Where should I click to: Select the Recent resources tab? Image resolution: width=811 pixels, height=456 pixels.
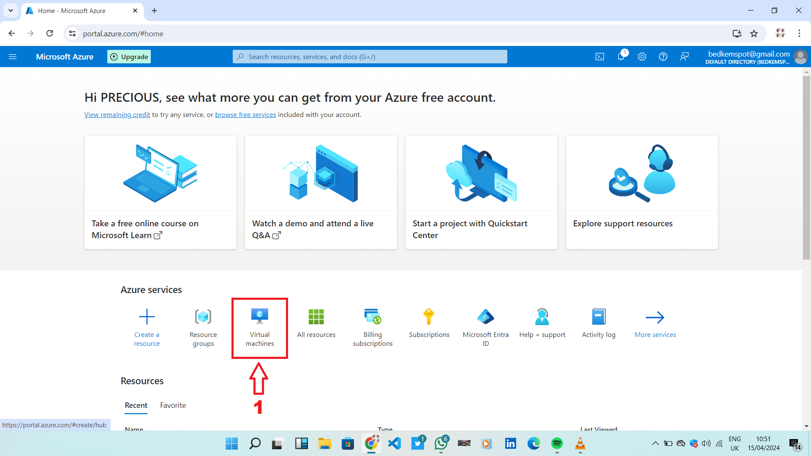click(x=136, y=405)
